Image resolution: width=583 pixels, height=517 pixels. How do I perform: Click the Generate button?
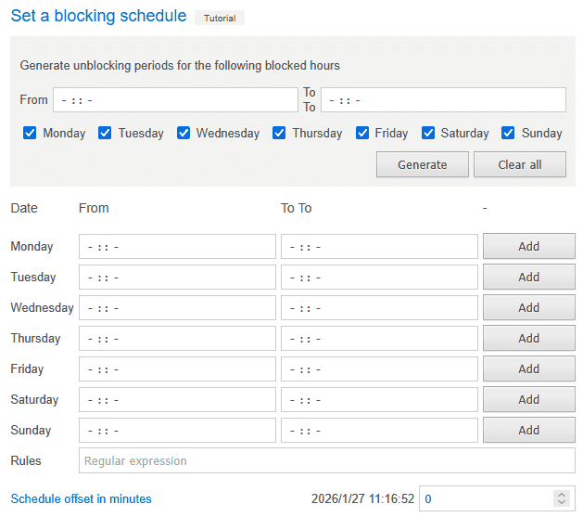click(422, 164)
